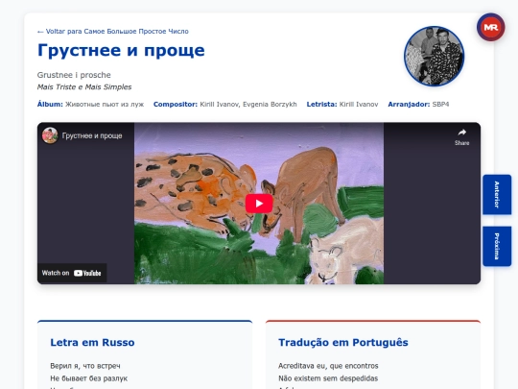The width and height of the screenshot is (518, 389).
Task: Select lyric line 'Не бывает без разлук'
Action: point(89,378)
